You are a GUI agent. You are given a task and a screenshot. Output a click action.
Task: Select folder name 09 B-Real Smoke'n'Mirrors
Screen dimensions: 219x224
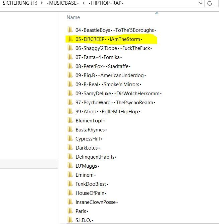pyautogui.click(x=108, y=85)
